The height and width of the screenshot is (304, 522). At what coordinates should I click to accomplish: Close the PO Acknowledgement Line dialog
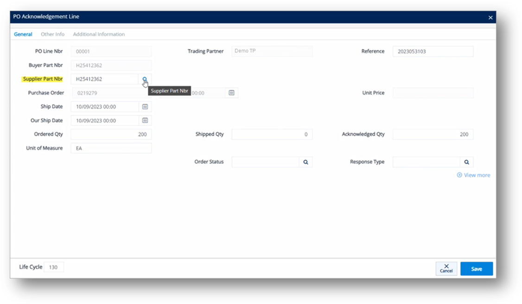point(490,18)
